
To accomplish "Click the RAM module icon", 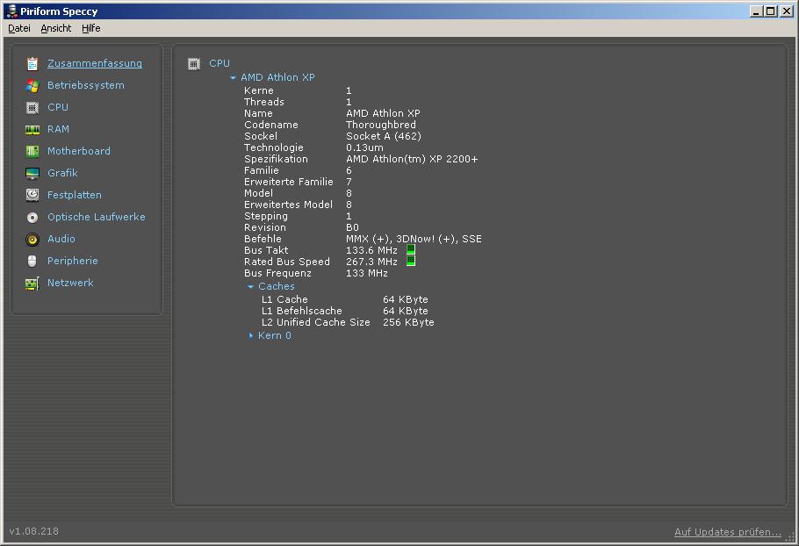I will [x=32, y=130].
